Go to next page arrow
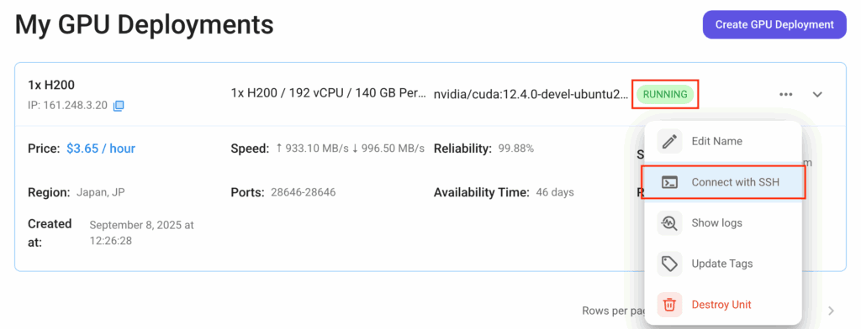 tap(832, 311)
